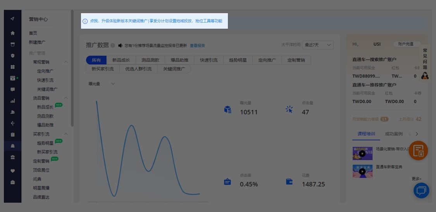Select the 所有 filter pill
Viewport: 436px width, 212px height.
click(96, 60)
